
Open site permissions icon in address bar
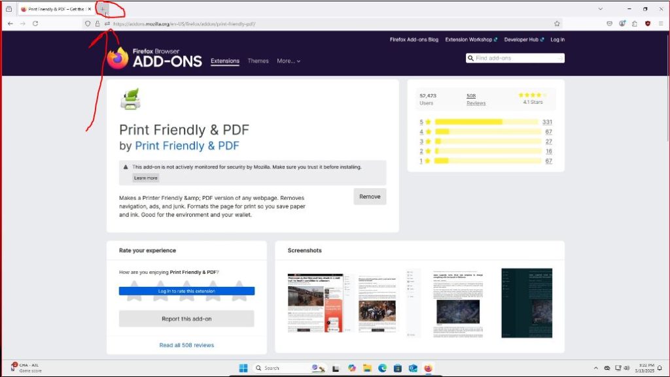(x=107, y=24)
